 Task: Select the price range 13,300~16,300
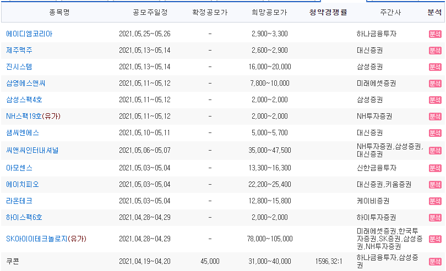pyautogui.click(x=270, y=168)
